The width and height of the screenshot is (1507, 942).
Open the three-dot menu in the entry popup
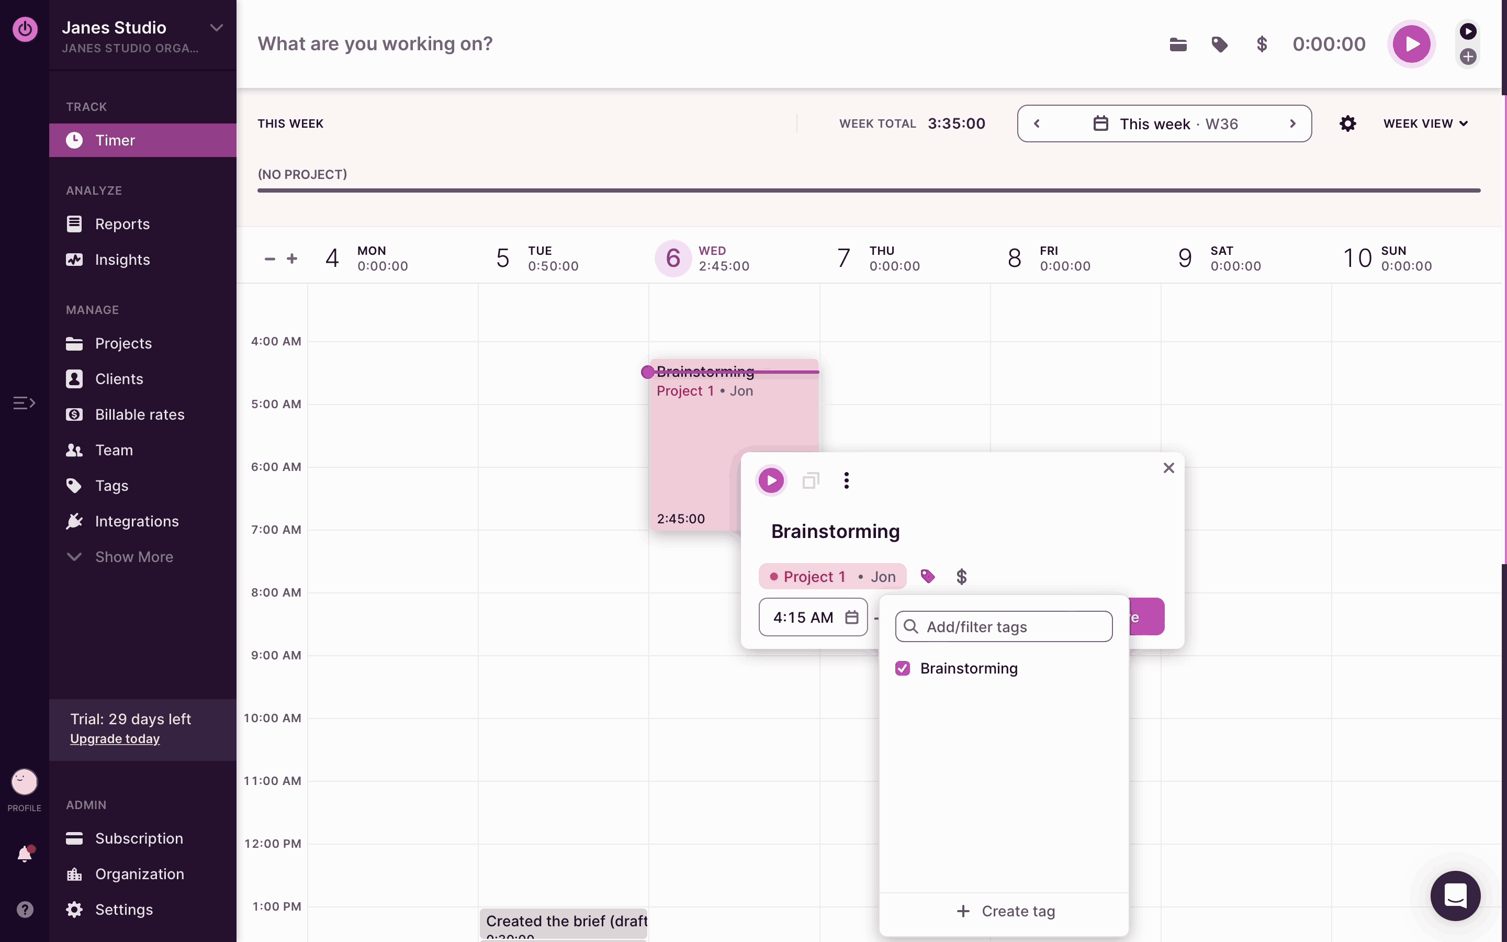pyautogui.click(x=846, y=480)
